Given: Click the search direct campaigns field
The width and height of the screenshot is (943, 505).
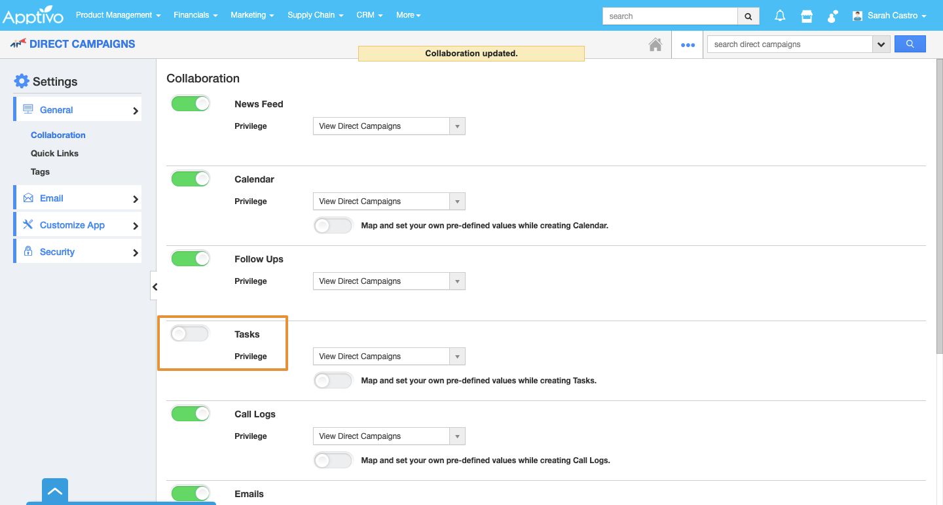Looking at the screenshot, I should [790, 44].
